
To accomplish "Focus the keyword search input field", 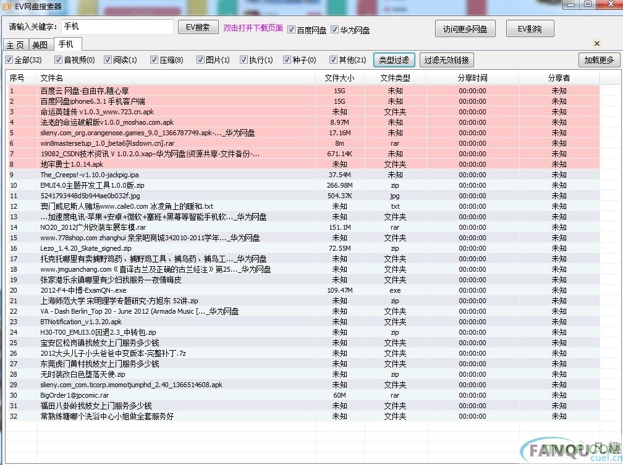I will click(117, 27).
